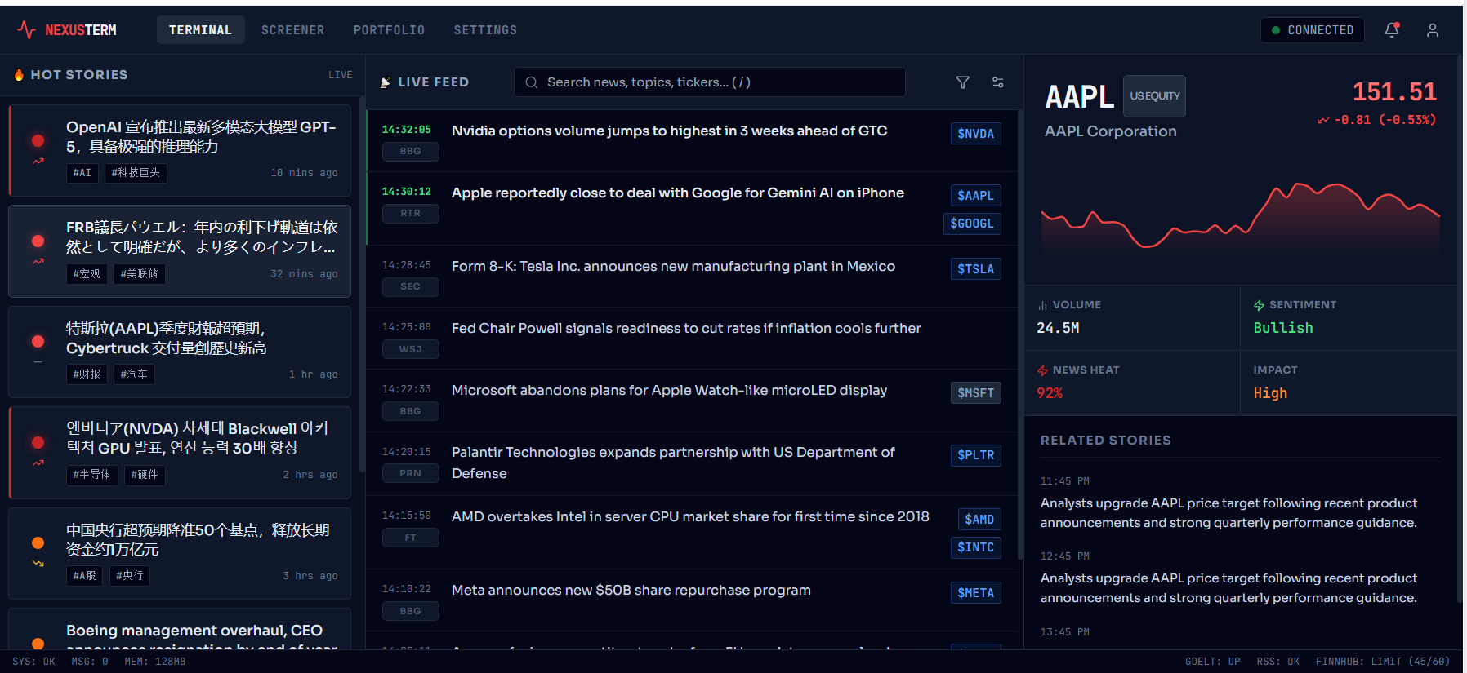
Task: Click the US EQUITY badge next to AAPL
Action: click(x=1154, y=96)
